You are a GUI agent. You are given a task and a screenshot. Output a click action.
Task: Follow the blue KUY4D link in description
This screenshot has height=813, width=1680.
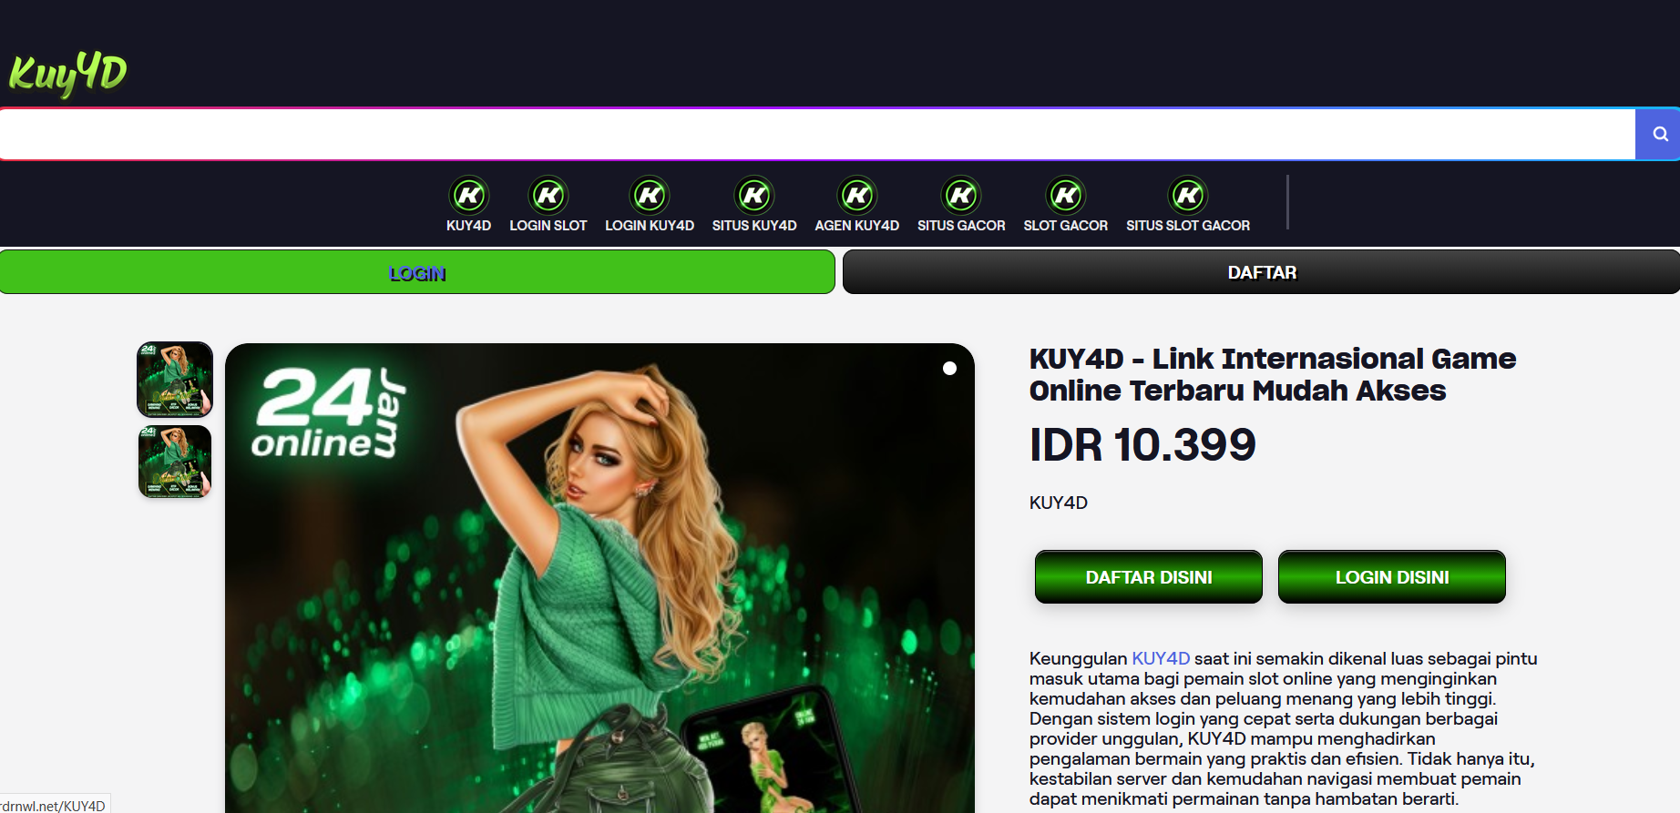(x=1161, y=658)
